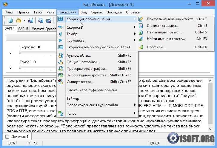The width and height of the screenshot is (217, 148).
Task: Select the Таймер menu entry
Action: [97, 98]
